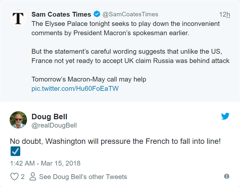
Task: Click the blue verified badge
Action: (97, 14)
